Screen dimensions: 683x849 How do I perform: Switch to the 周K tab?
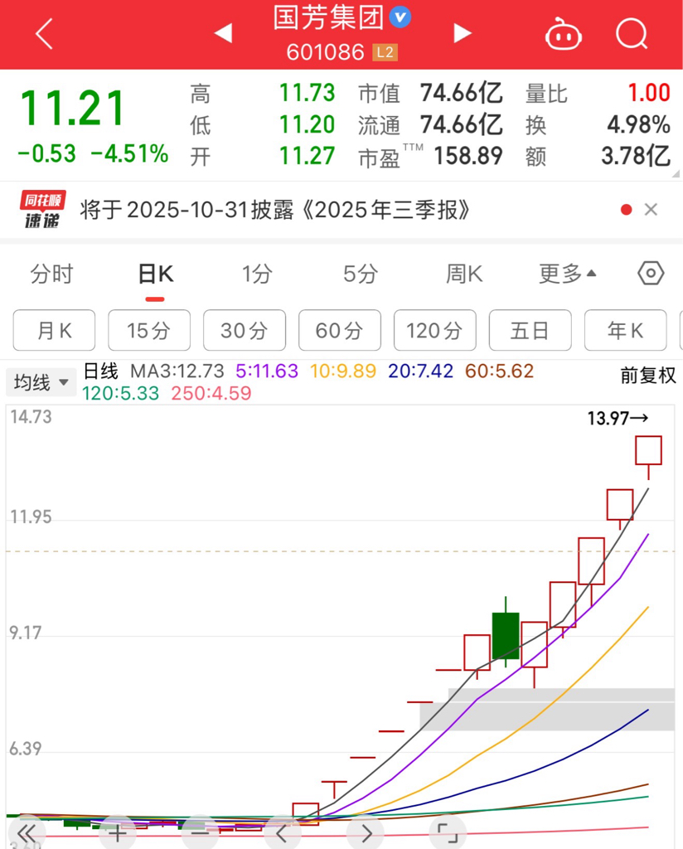(x=464, y=274)
